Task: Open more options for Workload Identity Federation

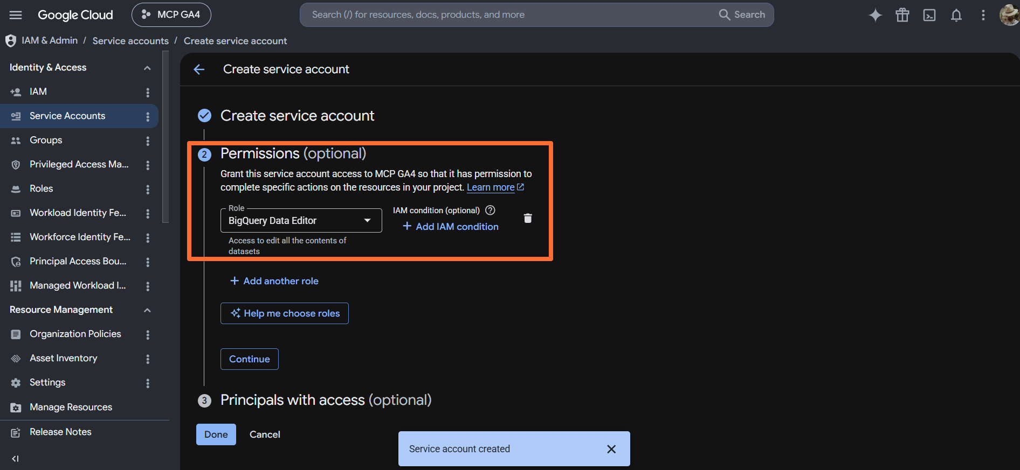Action: point(148,214)
